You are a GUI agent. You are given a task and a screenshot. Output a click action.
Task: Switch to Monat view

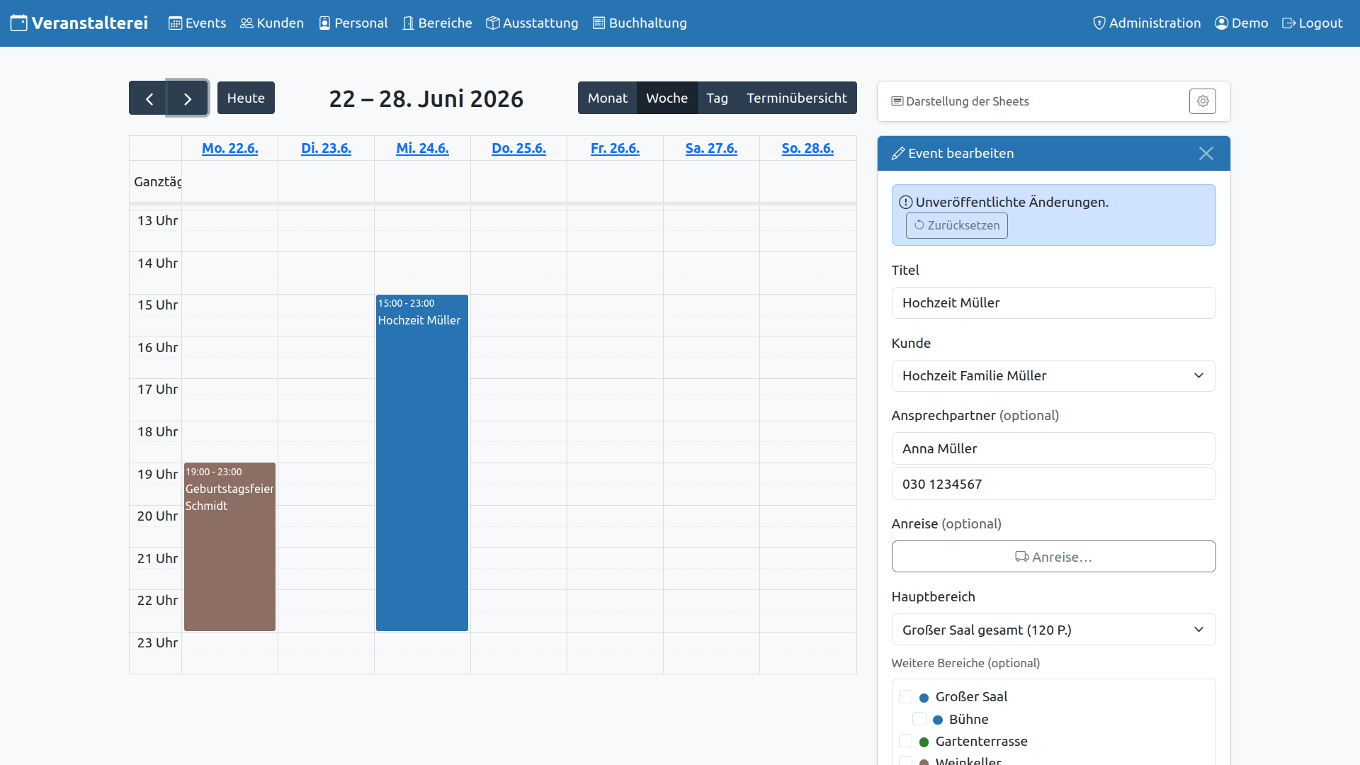pos(607,98)
